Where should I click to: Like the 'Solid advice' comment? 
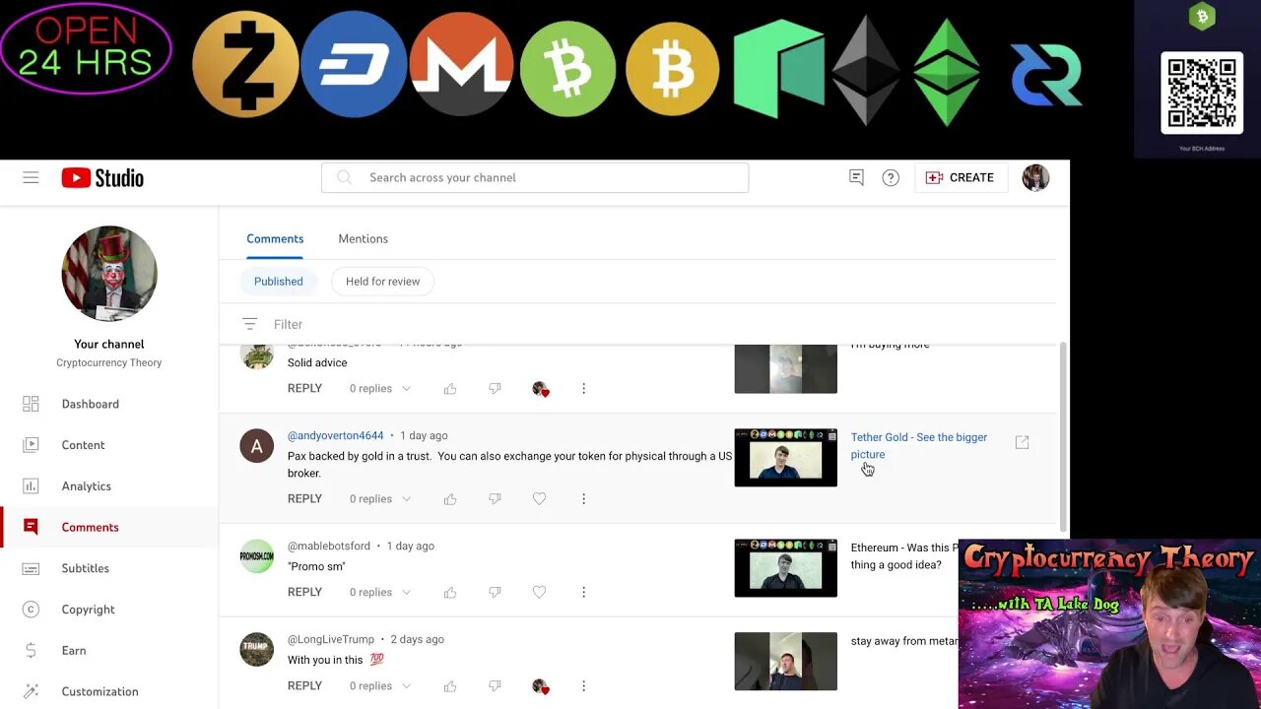450,389
